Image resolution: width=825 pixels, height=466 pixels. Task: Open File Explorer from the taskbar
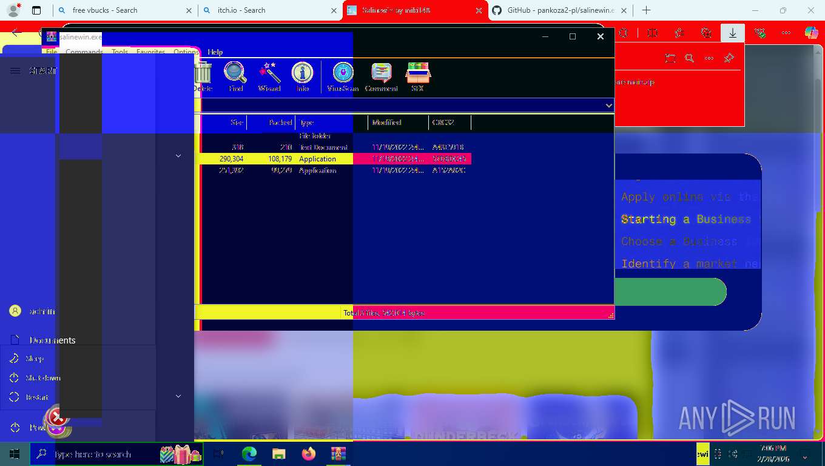tap(278, 454)
